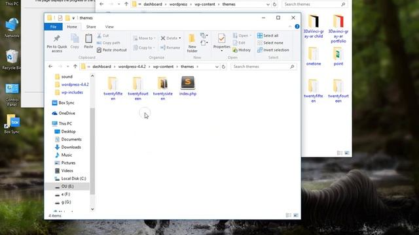Switch to the View ribbon tab
Image resolution: width=419 pixels, height=235 pixels.
pos(109,27)
